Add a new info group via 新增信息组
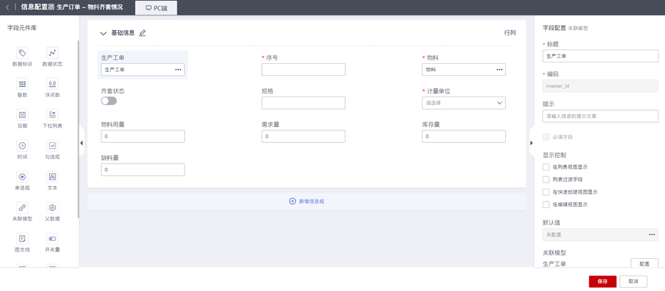This screenshot has height=291, width=665. (307, 202)
